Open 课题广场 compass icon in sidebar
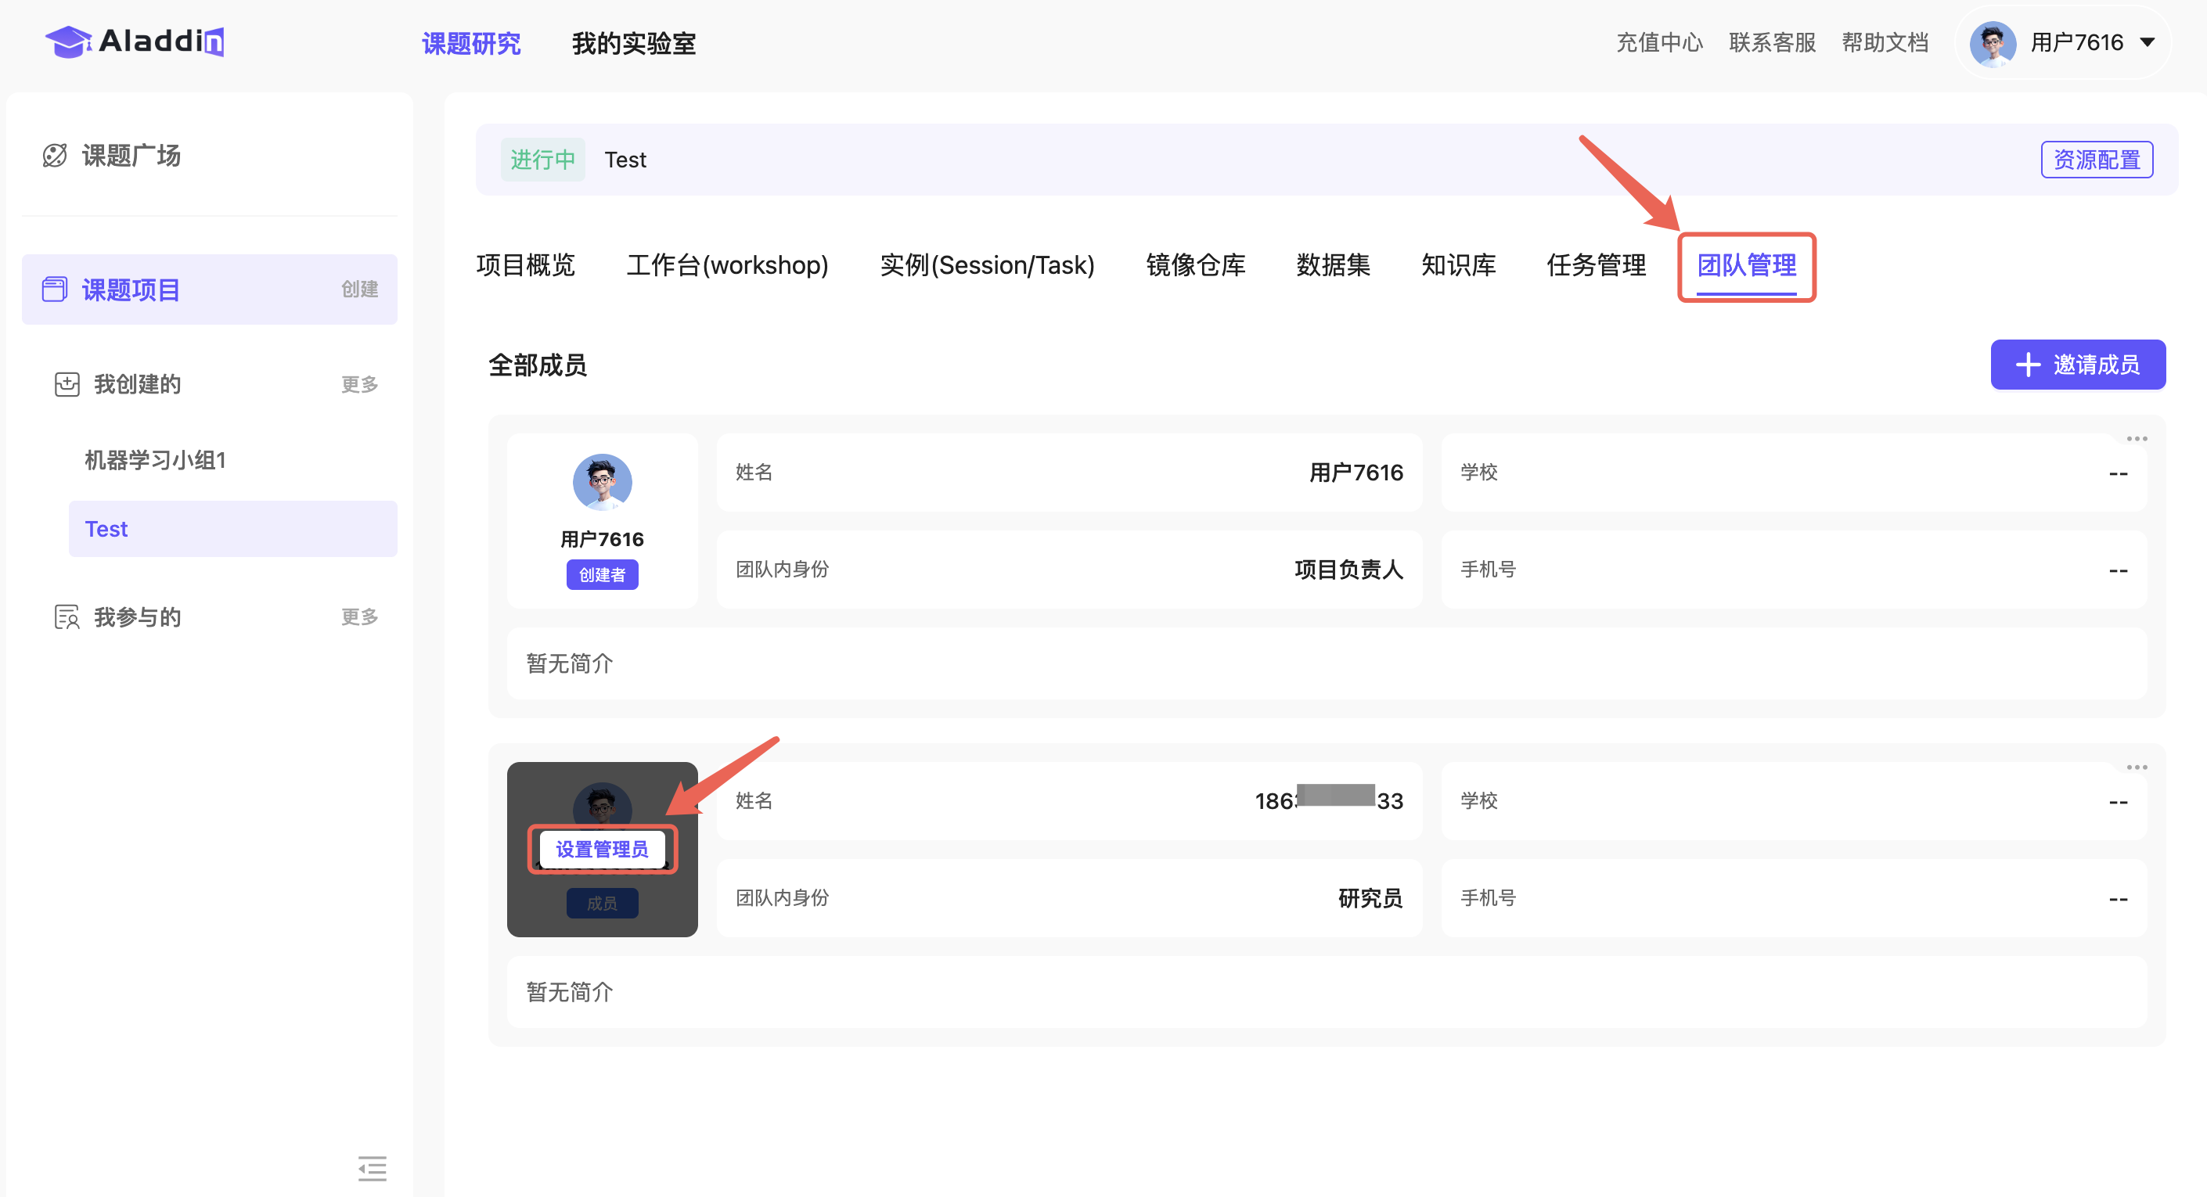Screen dimensions: 2207x1197 (x=55, y=155)
